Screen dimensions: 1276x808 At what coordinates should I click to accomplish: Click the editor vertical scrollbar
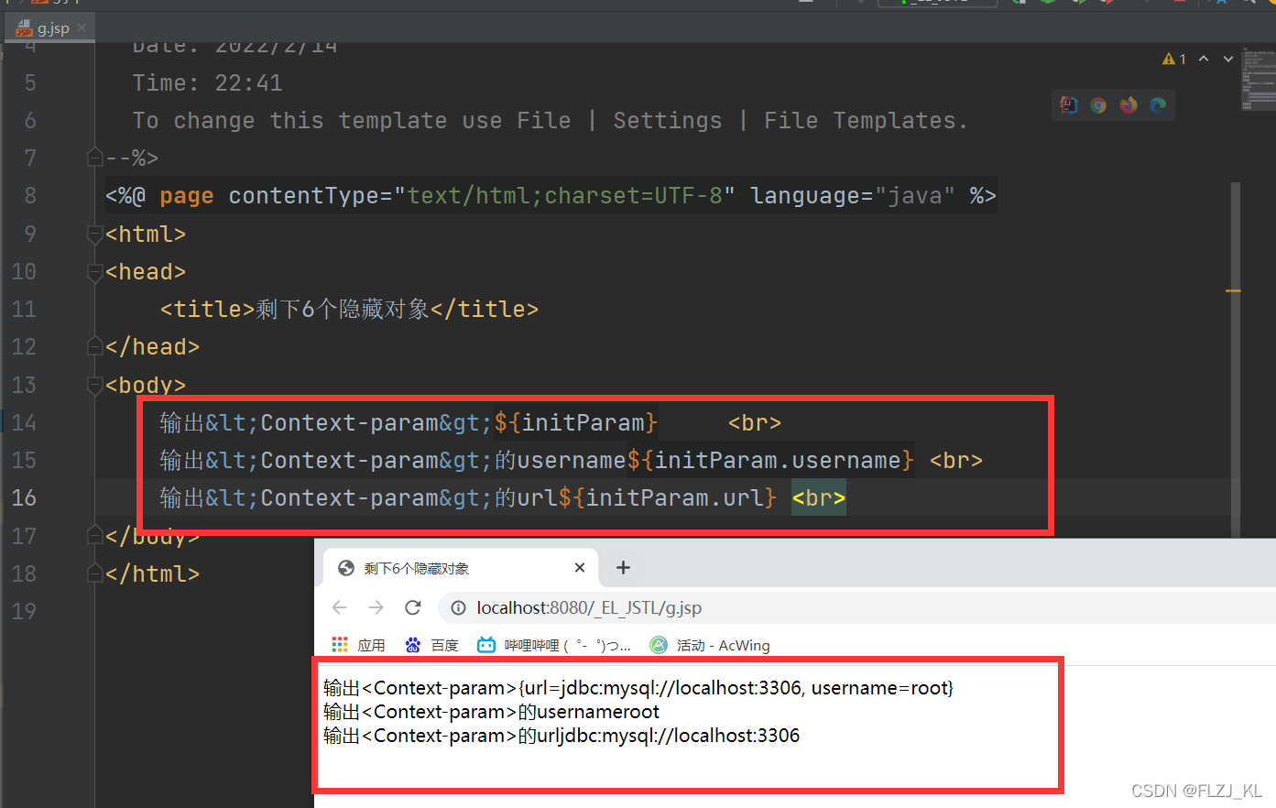click(1236, 359)
